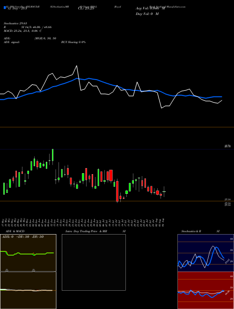Click the last date label on the x-axis
The height and width of the screenshot is (309, 234).
tap(163, 222)
